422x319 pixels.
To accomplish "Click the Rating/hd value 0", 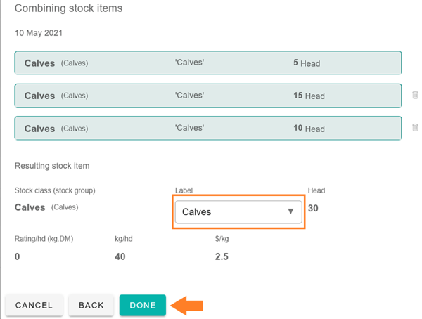I will (18, 256).
